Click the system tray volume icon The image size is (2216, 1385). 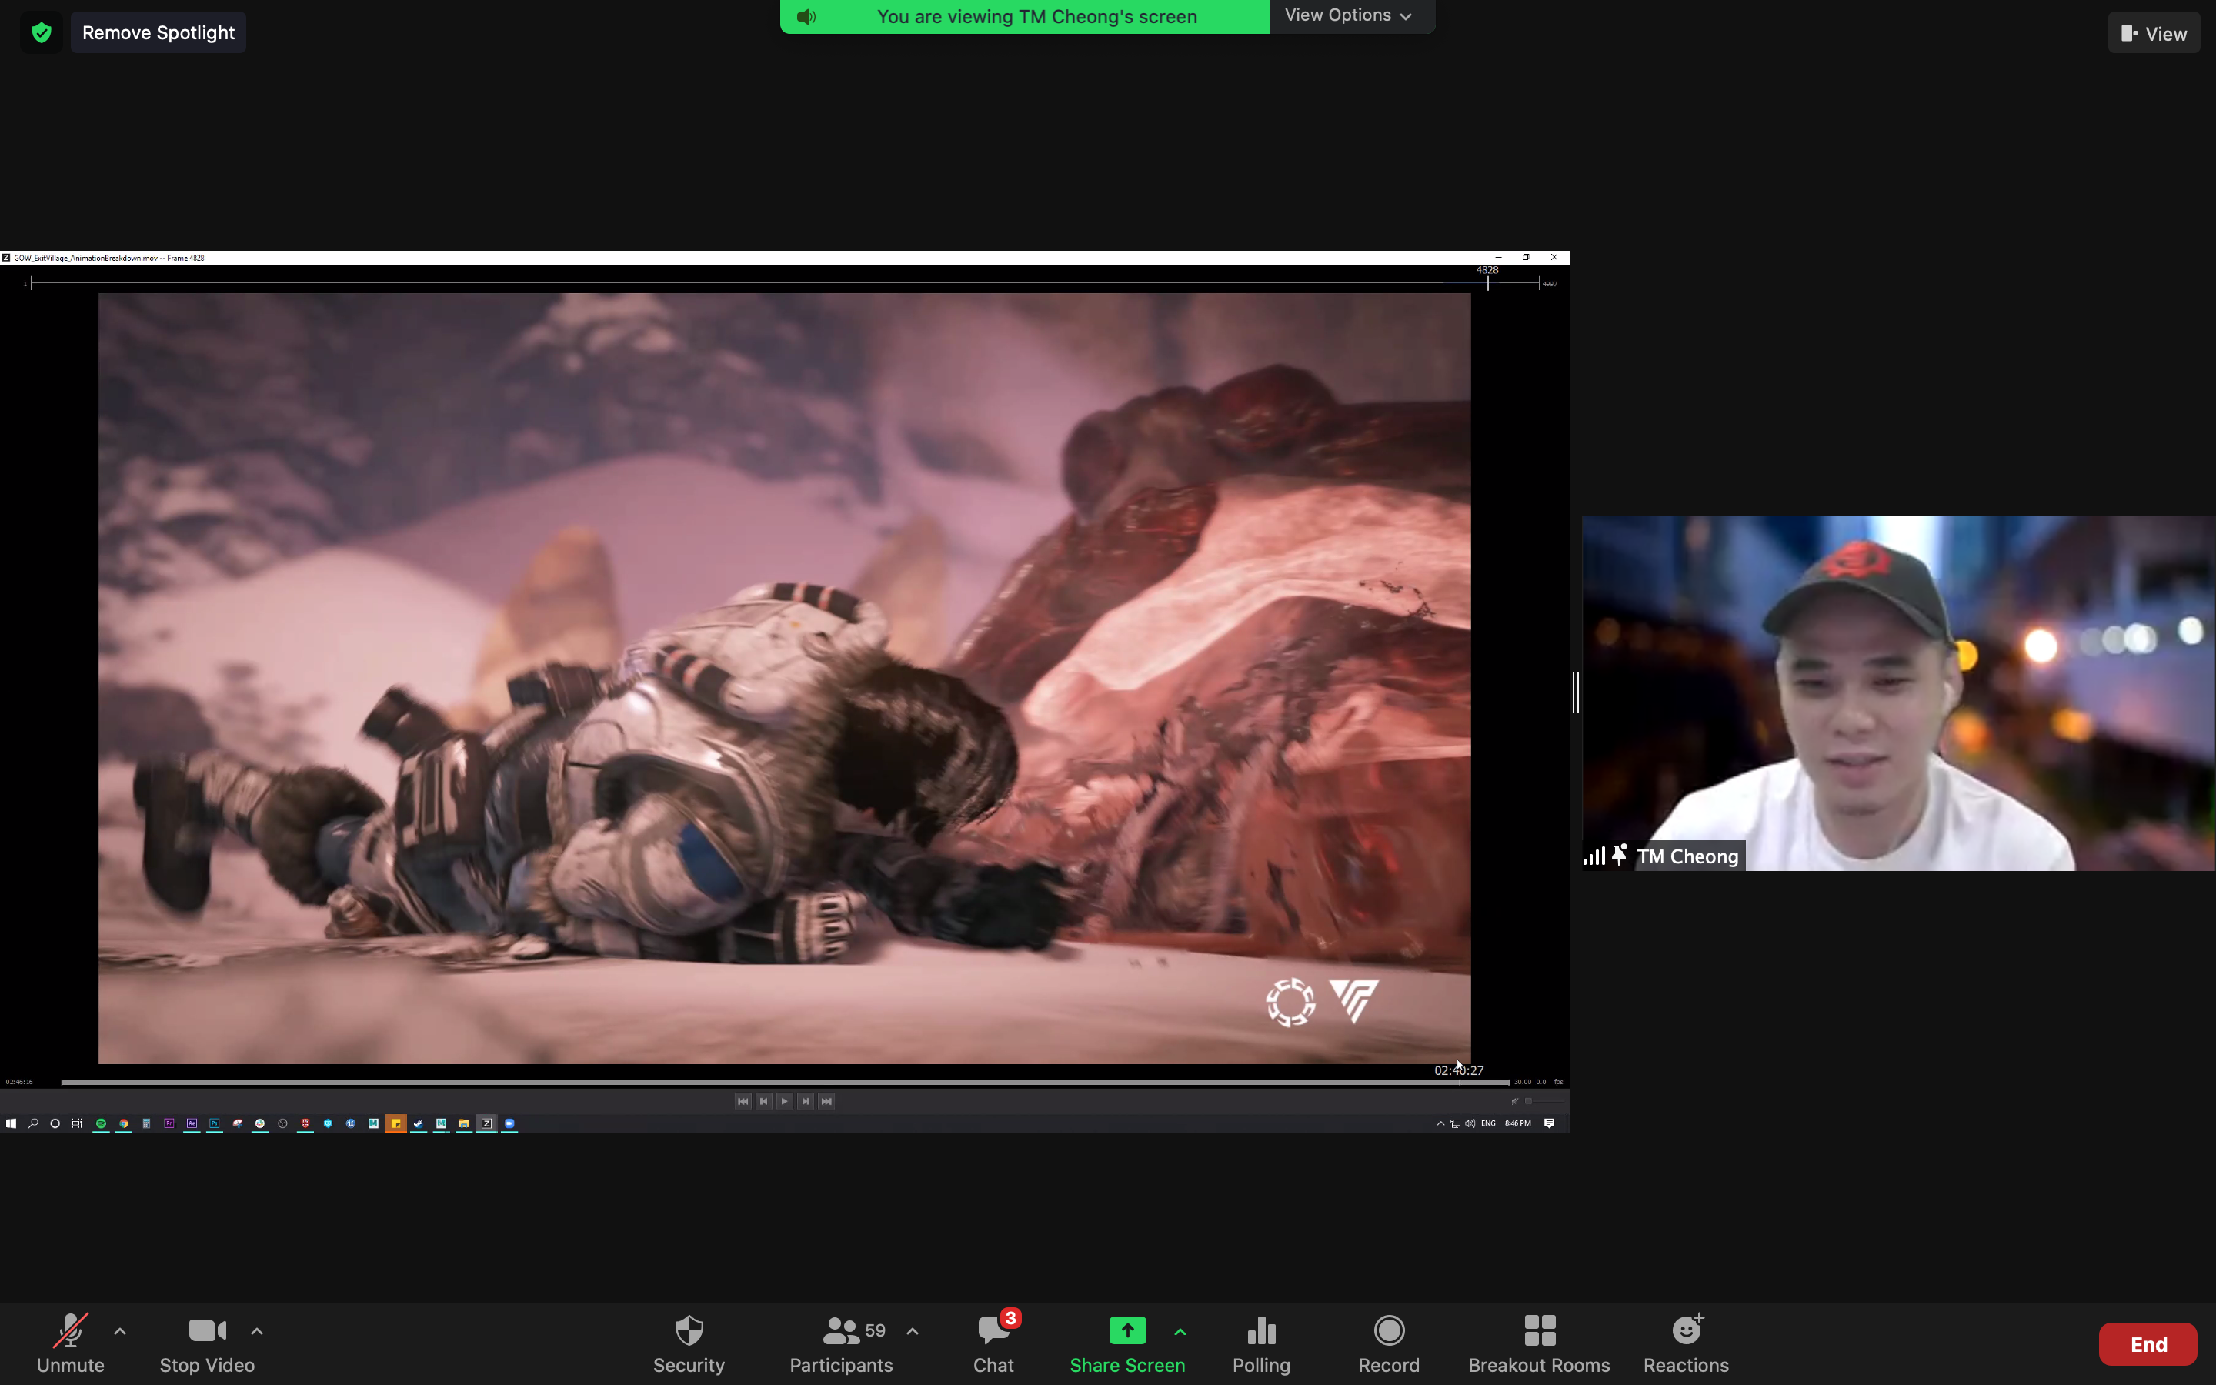1470,1124
